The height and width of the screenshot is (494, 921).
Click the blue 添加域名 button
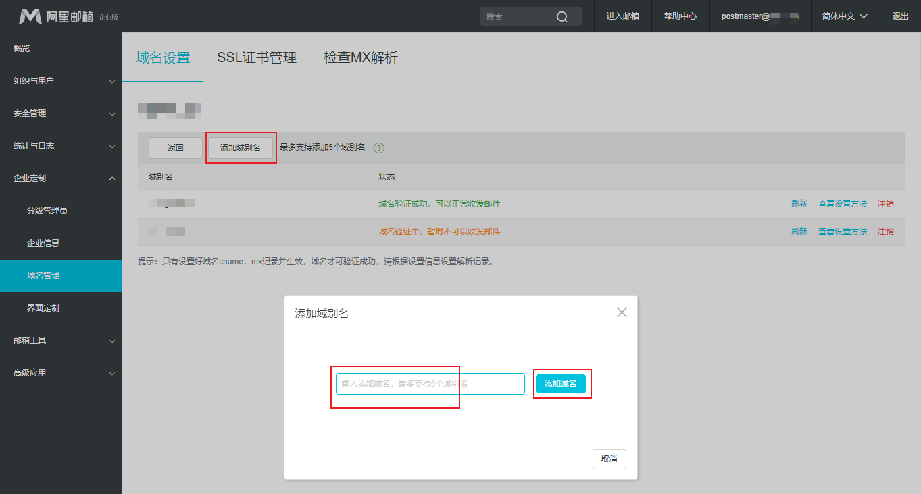pos(560,384)
